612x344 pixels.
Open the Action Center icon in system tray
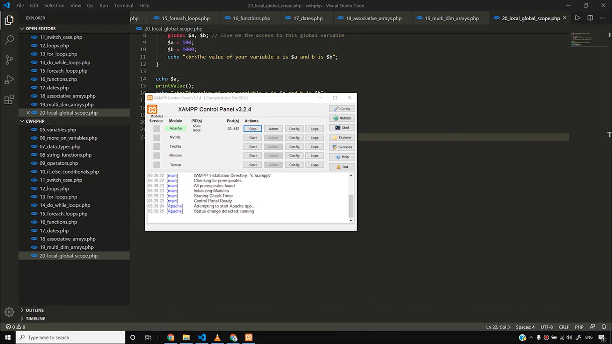[602, 337]
